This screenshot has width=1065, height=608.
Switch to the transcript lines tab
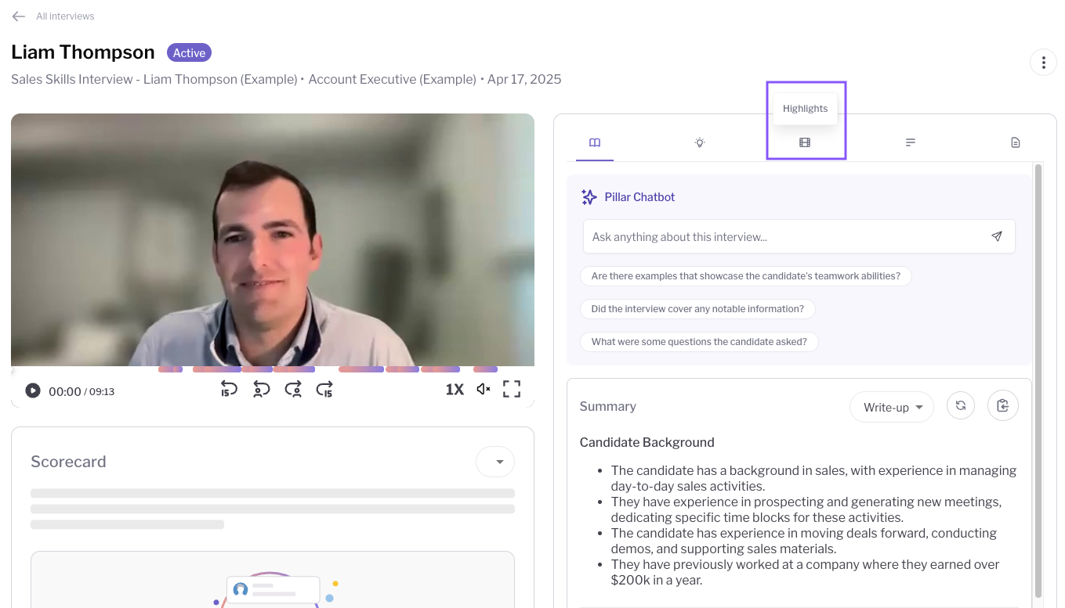tap(910, 142)
